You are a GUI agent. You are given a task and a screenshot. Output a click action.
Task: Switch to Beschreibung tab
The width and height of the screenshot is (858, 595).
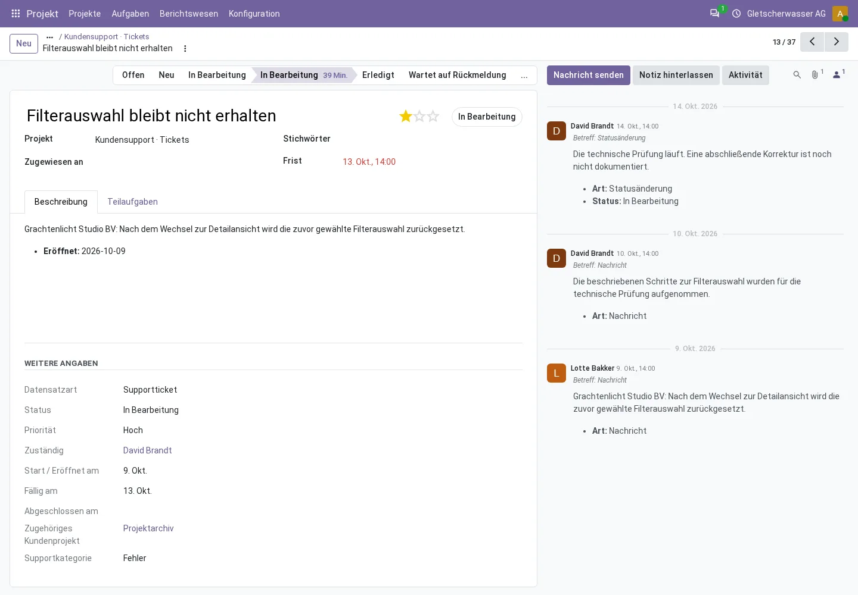pyautogui.click(x=61, y=202)
